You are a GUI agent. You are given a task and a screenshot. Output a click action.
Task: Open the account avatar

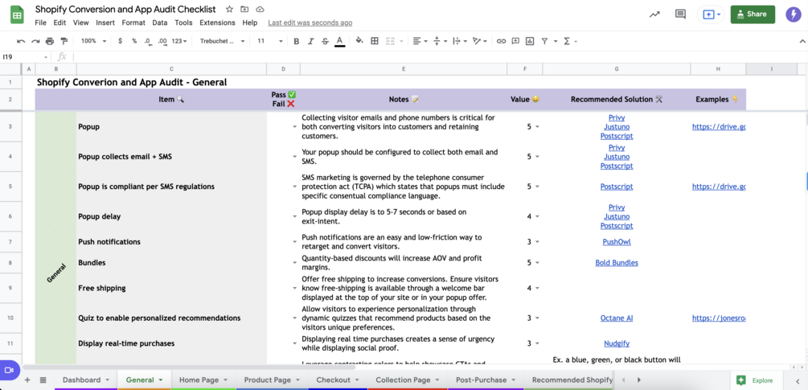pyautogui.click(x=794, y=14)
